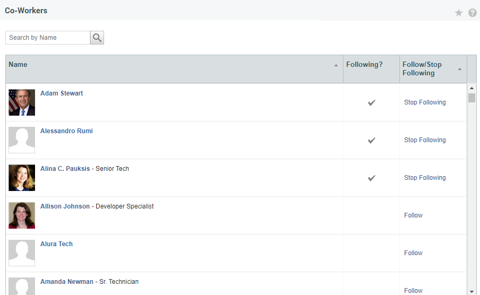
Task: Sort the Follow/Stop Following column
Action: (459, 69)
